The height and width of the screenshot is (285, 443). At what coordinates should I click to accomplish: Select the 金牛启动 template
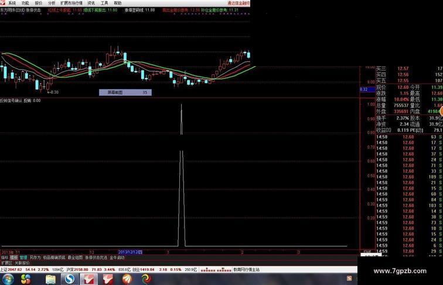pyautogui.click(x=117, y=257)
